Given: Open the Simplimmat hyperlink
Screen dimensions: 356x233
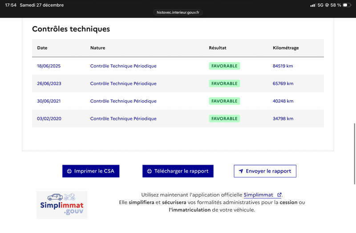Looking at the screenshot, I should (258, 195).
